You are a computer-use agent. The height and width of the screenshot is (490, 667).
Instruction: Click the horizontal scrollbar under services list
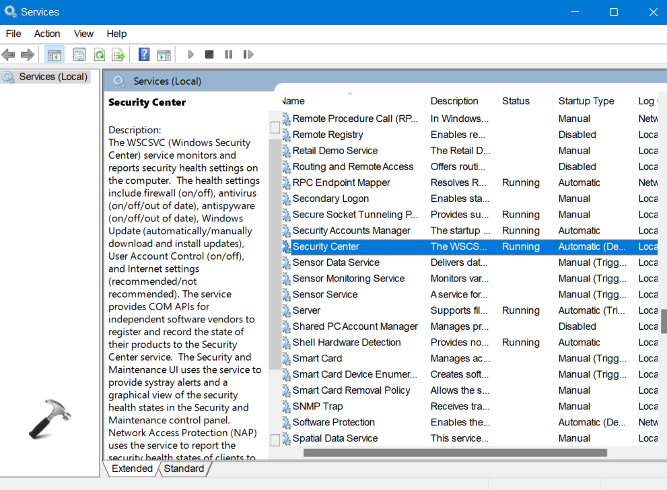[x=455, y=453]
